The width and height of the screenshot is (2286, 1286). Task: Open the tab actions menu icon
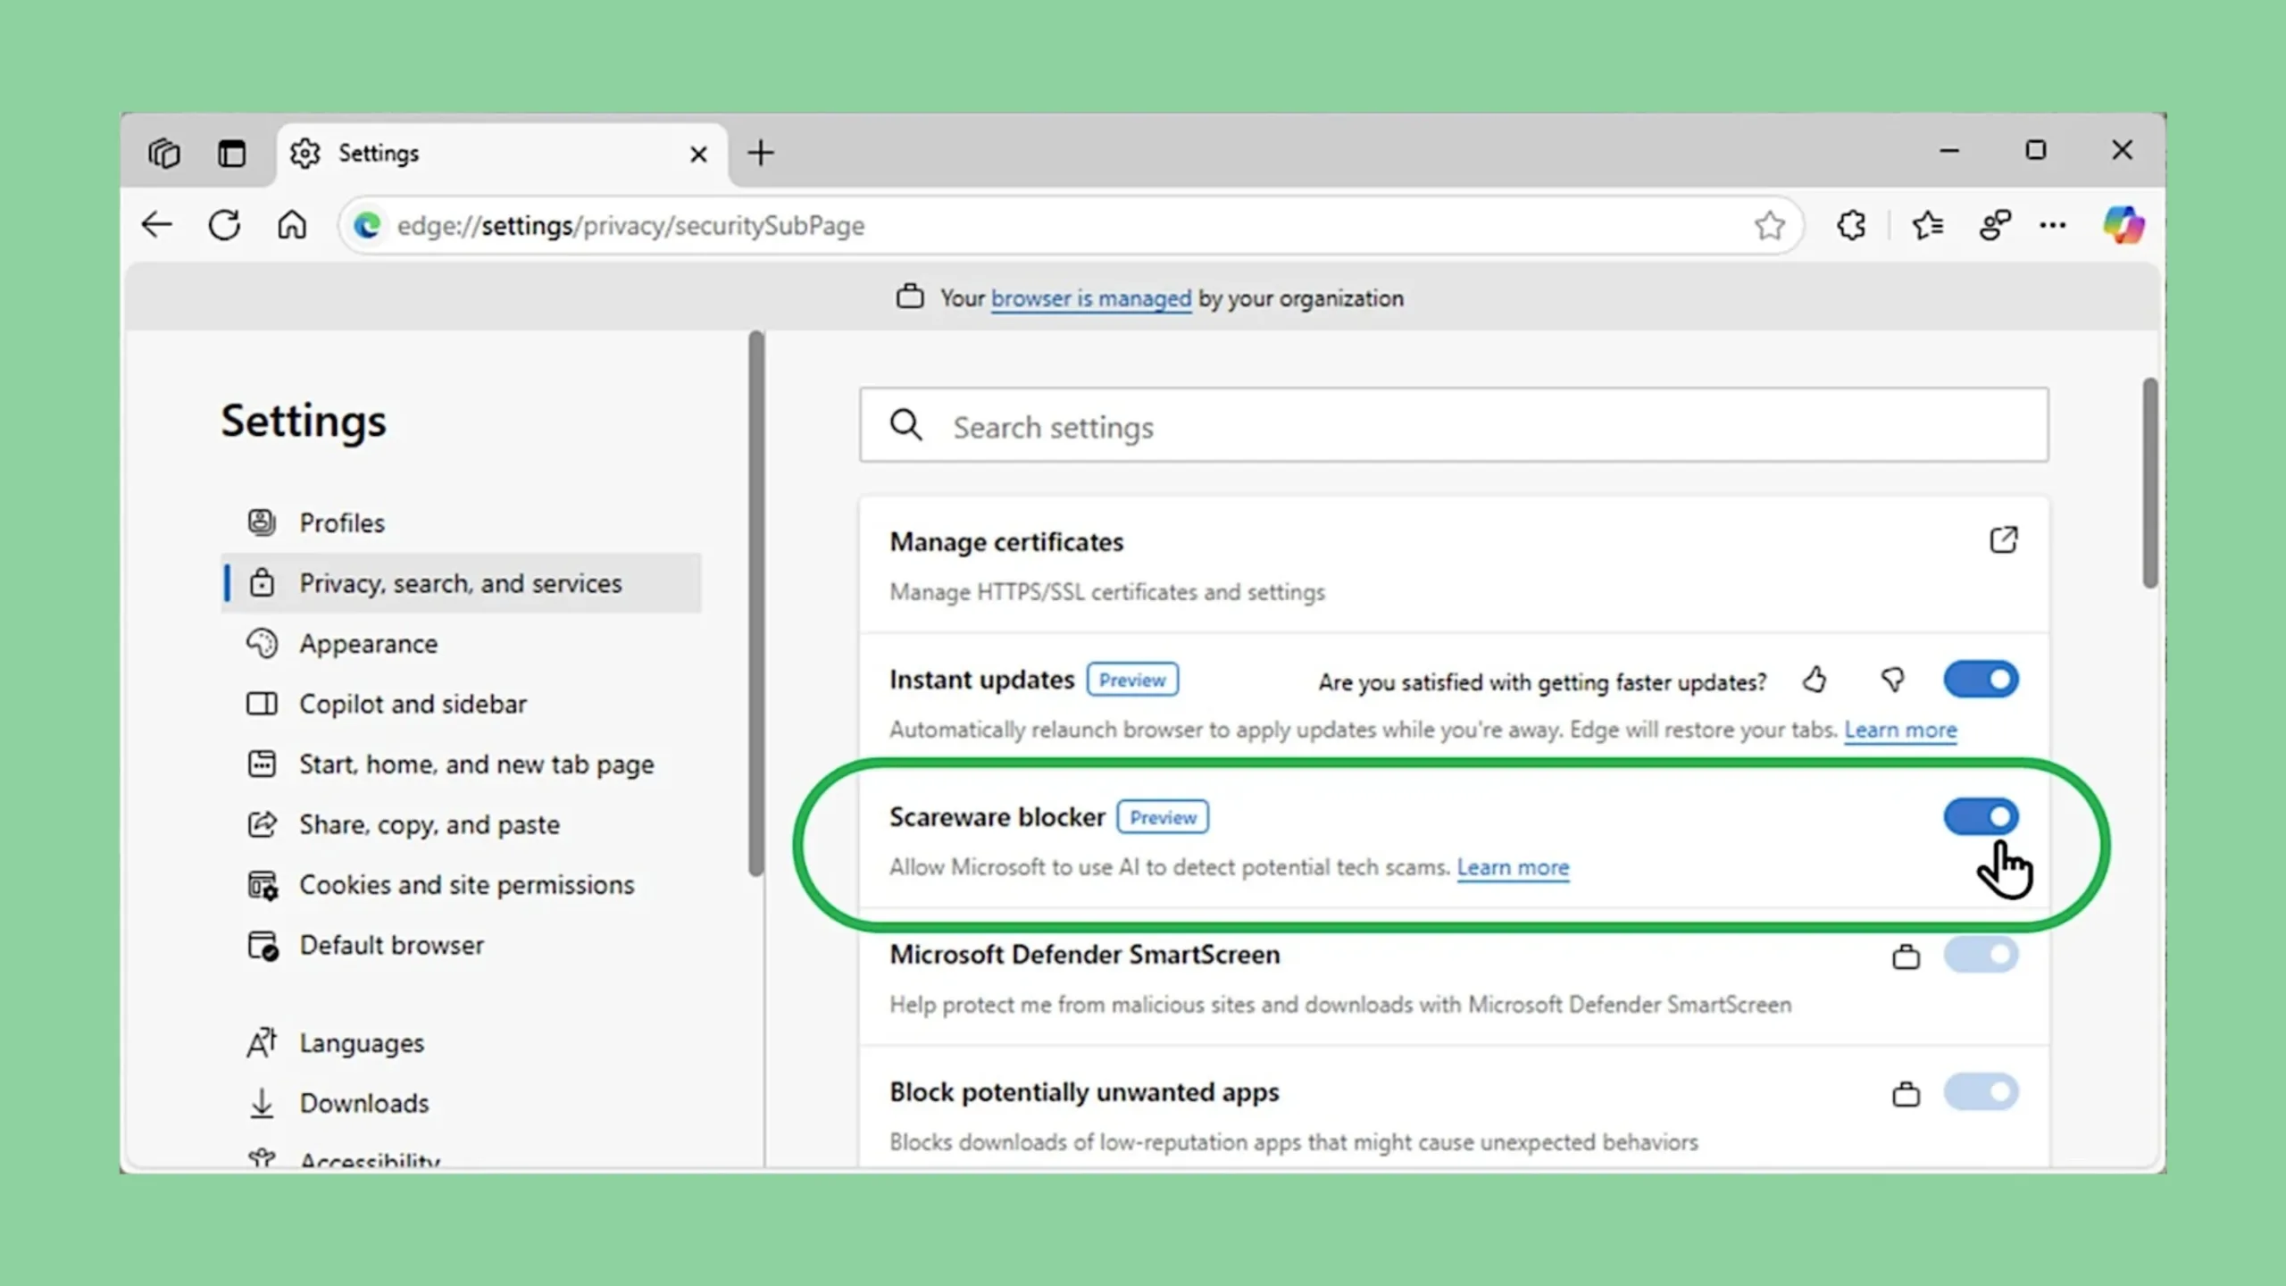232,153
